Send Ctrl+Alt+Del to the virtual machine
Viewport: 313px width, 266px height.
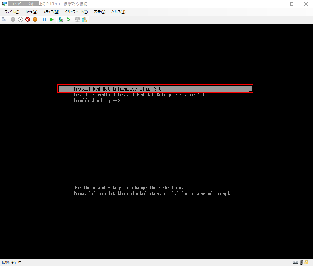[4, 19]
